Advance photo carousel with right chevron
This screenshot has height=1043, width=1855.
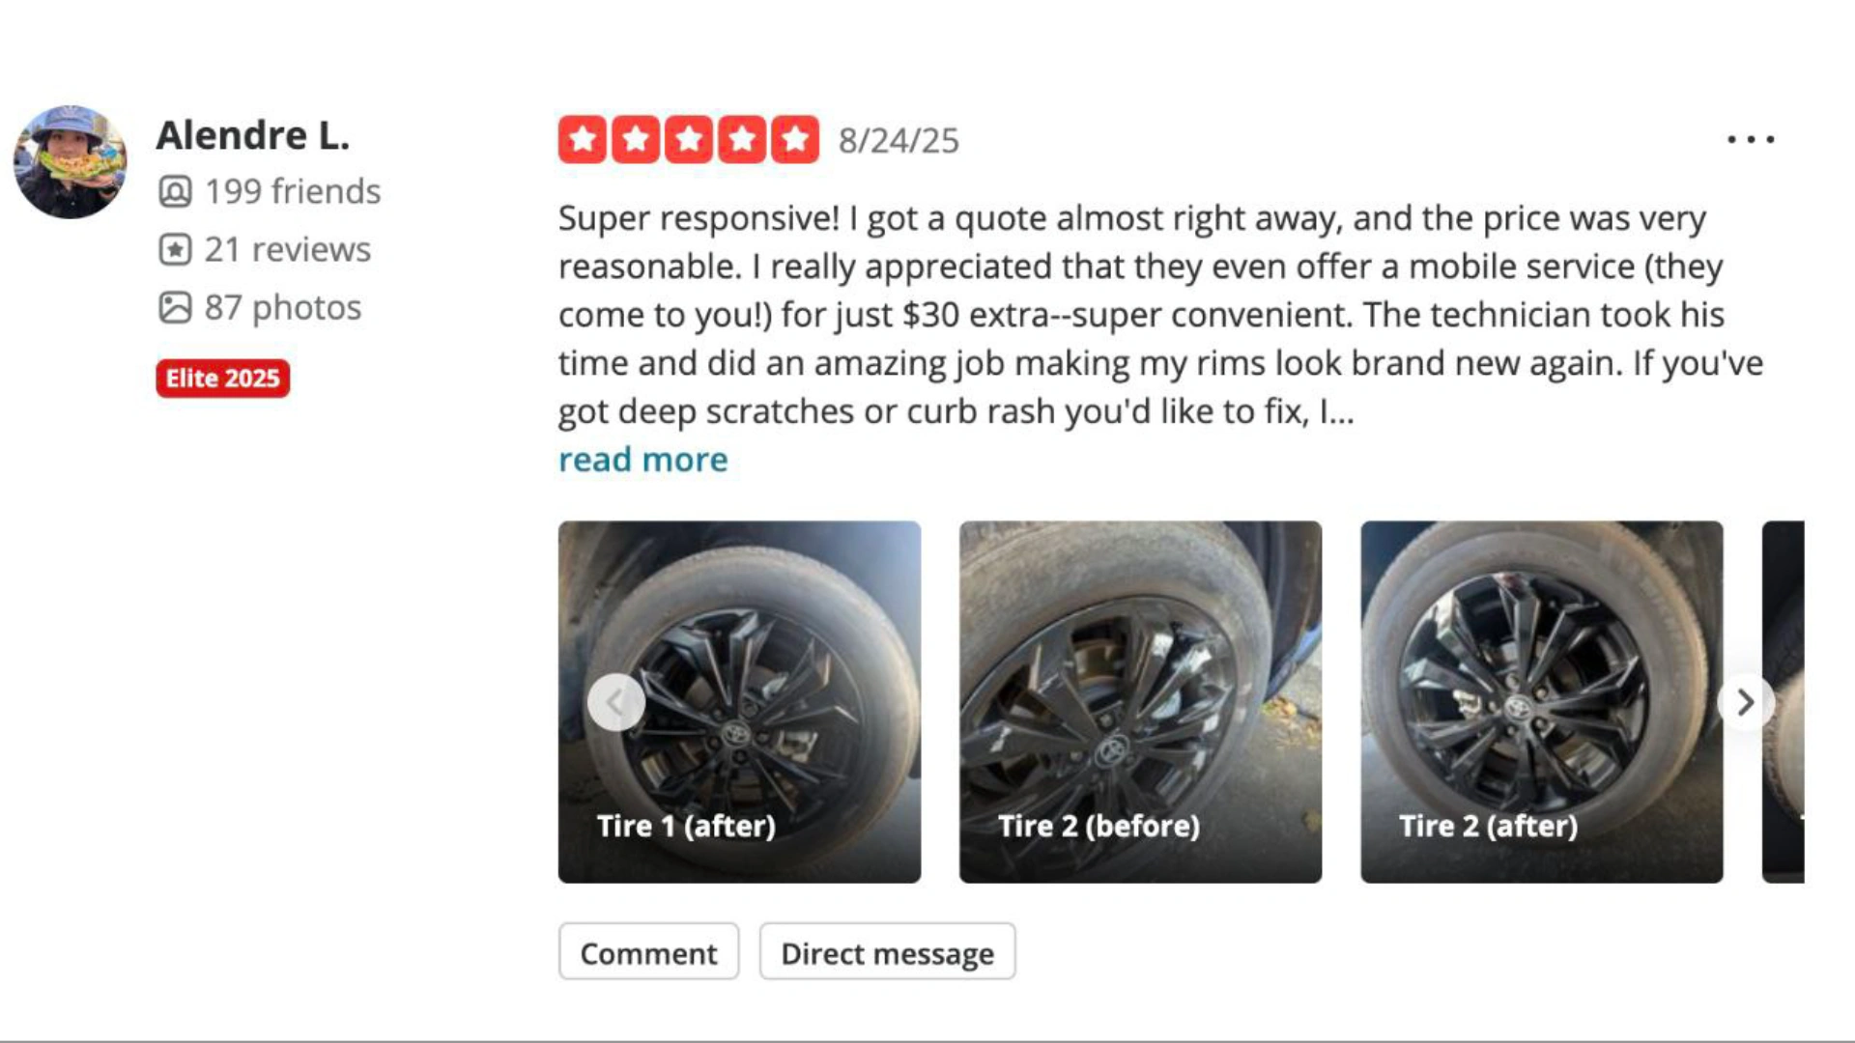coord(1745,702)
